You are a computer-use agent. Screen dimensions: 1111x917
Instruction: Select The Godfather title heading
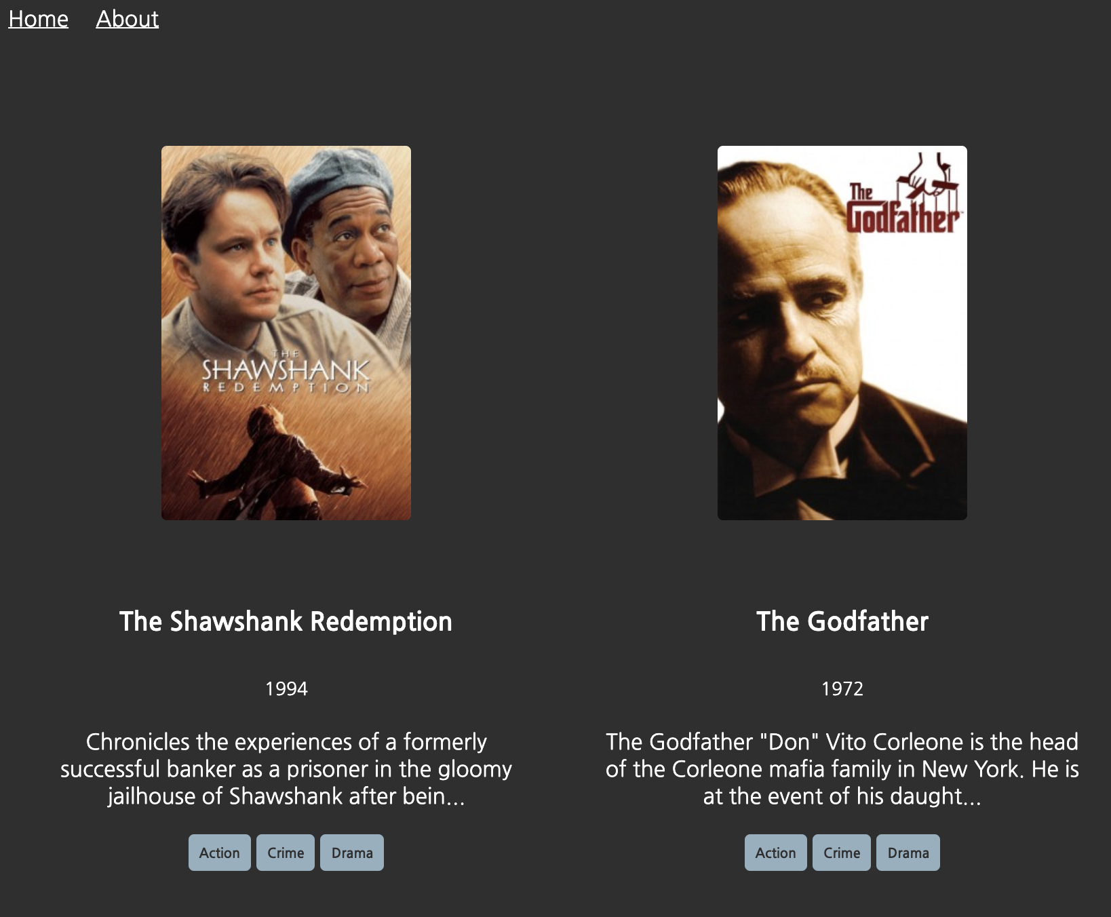click(842, 621)
